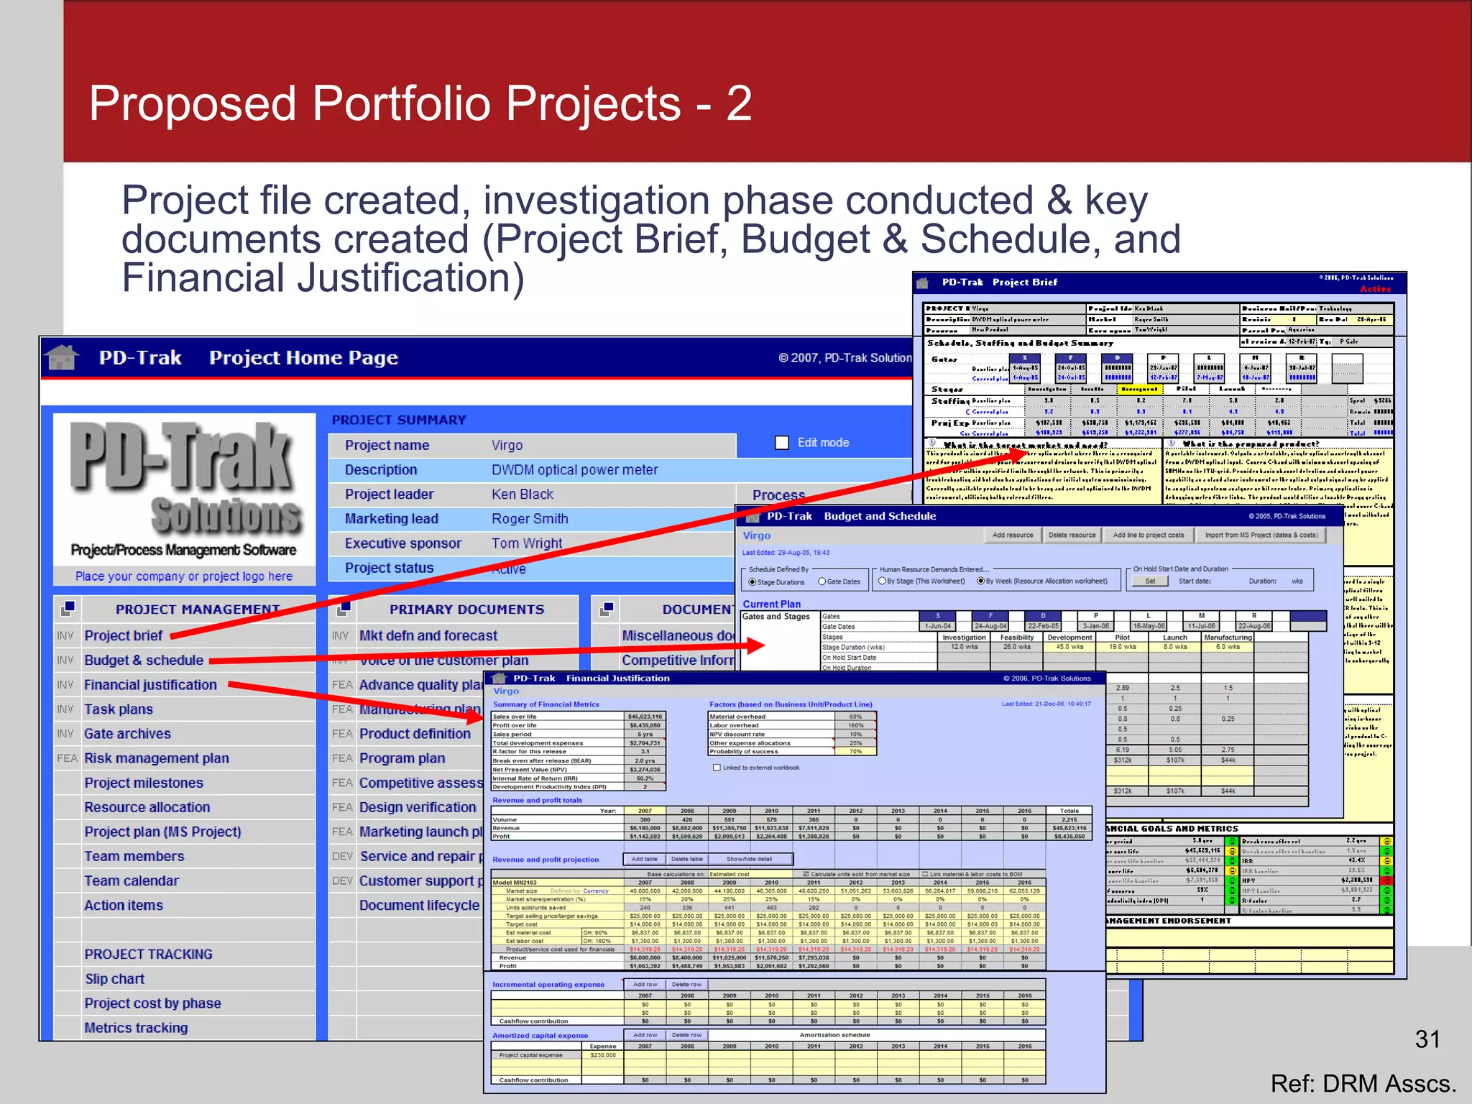Viewport: 1472px width, 1104px height.
Task: Select the Gate Dates radio button
Action: pyautogui.click(x=822, y=581)
